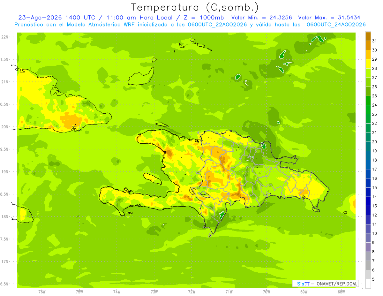This screenshot has width=383, height=296.
Task: Click the "75W" longitude label
Action: tap(79, 292)
